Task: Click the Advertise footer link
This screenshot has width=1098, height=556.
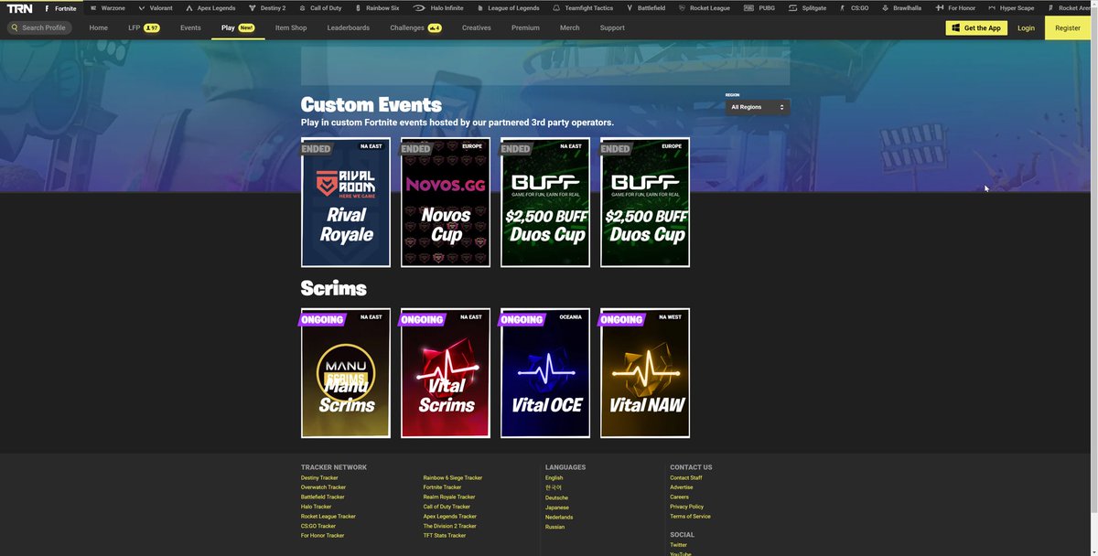Action: coord(682,487)
